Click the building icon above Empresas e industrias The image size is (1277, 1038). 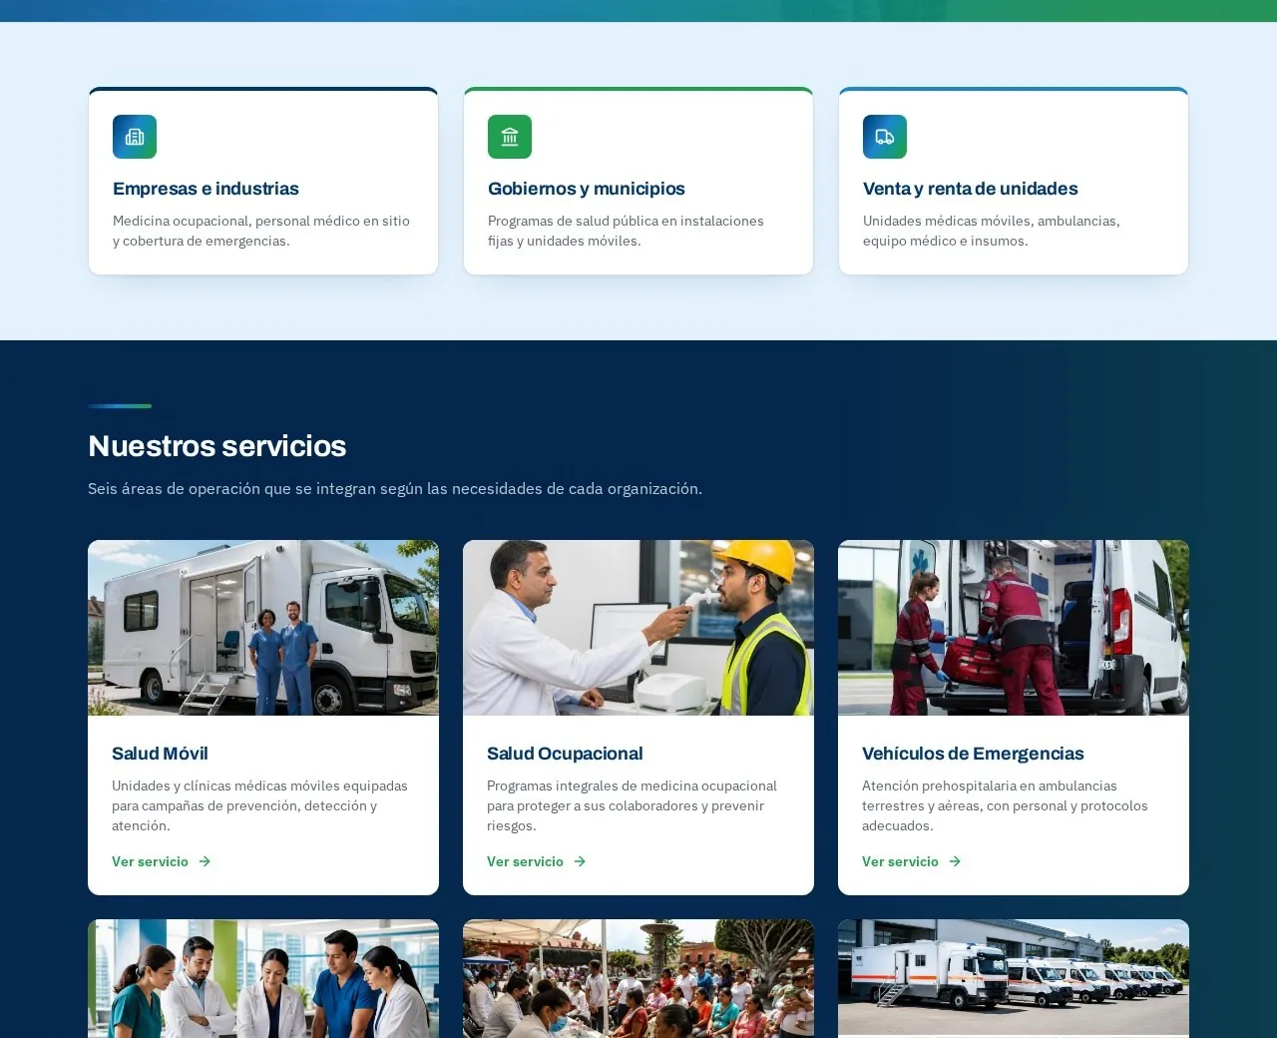[x=135, y=137]
